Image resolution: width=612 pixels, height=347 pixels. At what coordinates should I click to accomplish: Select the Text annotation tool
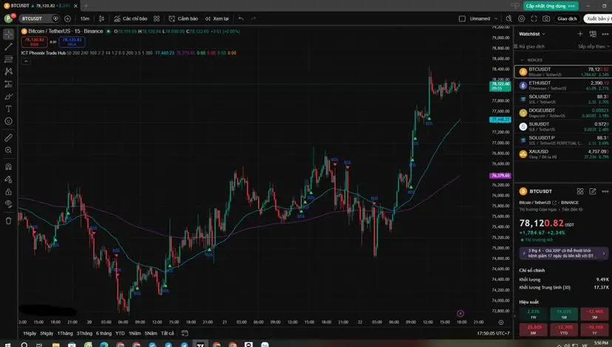click(x=9, y=109)
